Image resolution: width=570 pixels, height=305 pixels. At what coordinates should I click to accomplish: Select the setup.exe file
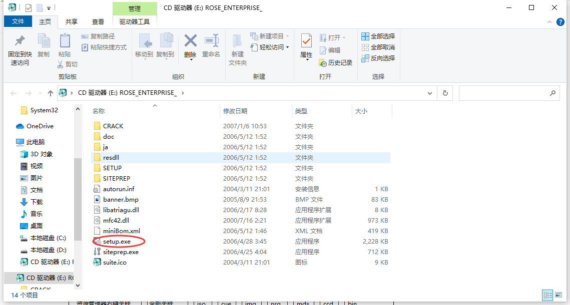click(117, 241)
